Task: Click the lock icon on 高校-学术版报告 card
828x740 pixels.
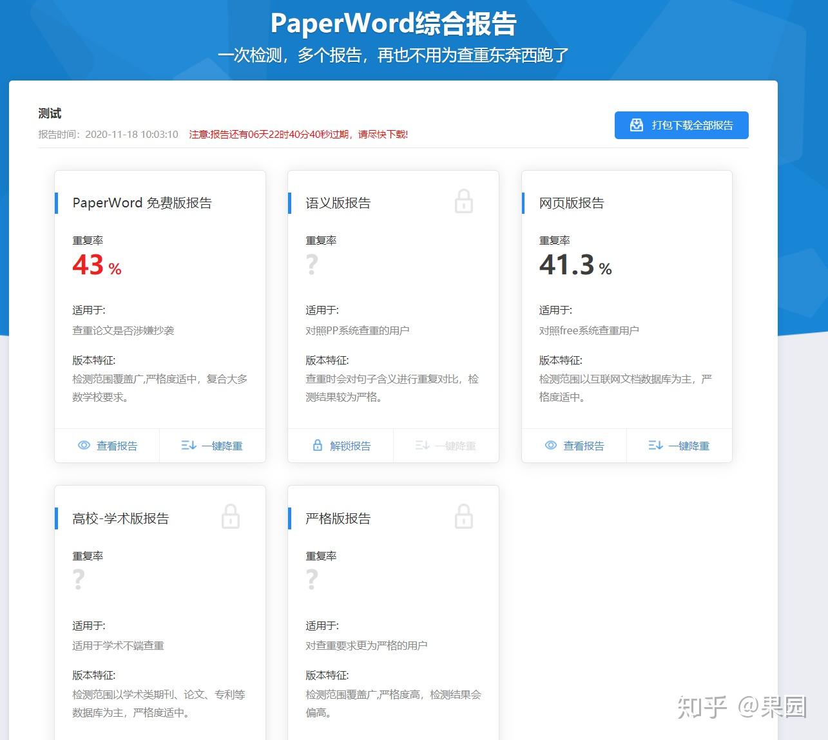Action: (x=231, y=517)
